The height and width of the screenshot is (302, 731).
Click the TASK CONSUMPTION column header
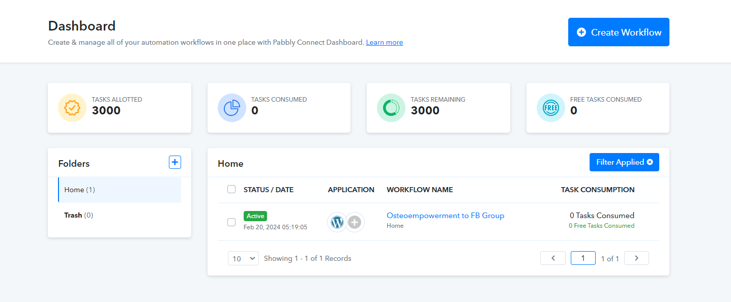point(598,190)
